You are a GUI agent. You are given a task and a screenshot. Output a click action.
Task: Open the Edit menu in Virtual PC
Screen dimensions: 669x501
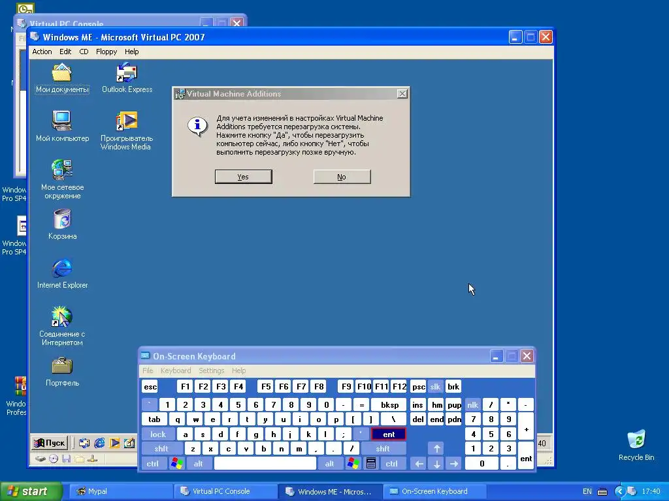point(65,52)
